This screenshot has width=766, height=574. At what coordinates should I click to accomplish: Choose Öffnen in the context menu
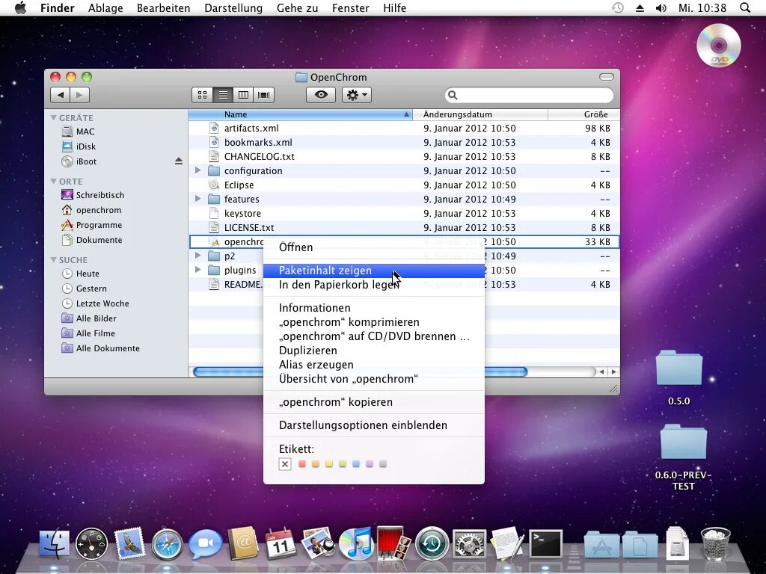click(374, 247)
